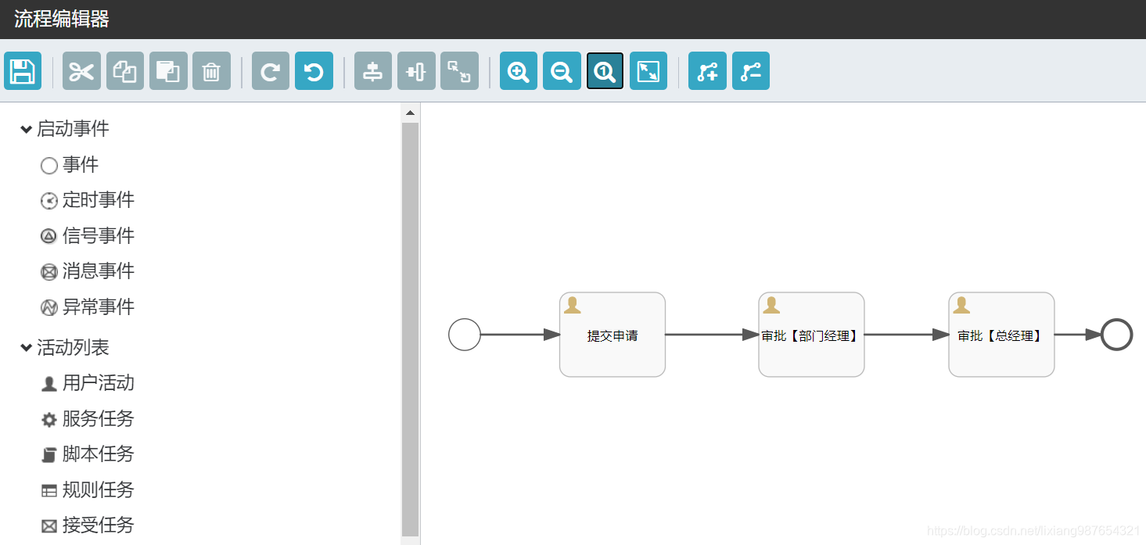Click the 信号事件 label text

pos(99,236)
